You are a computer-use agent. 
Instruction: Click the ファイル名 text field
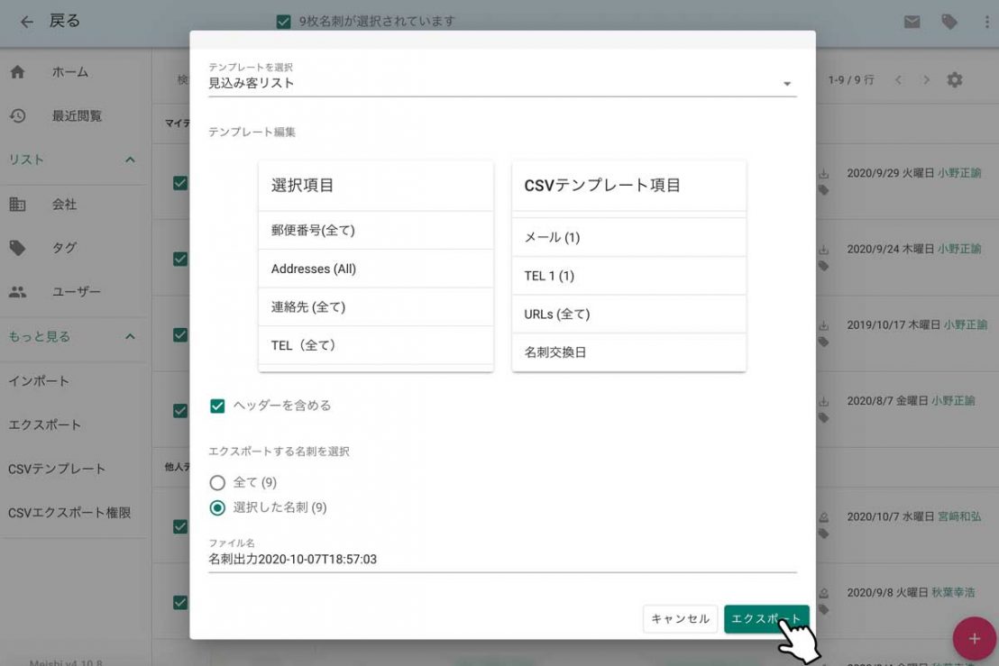(501, 559)
